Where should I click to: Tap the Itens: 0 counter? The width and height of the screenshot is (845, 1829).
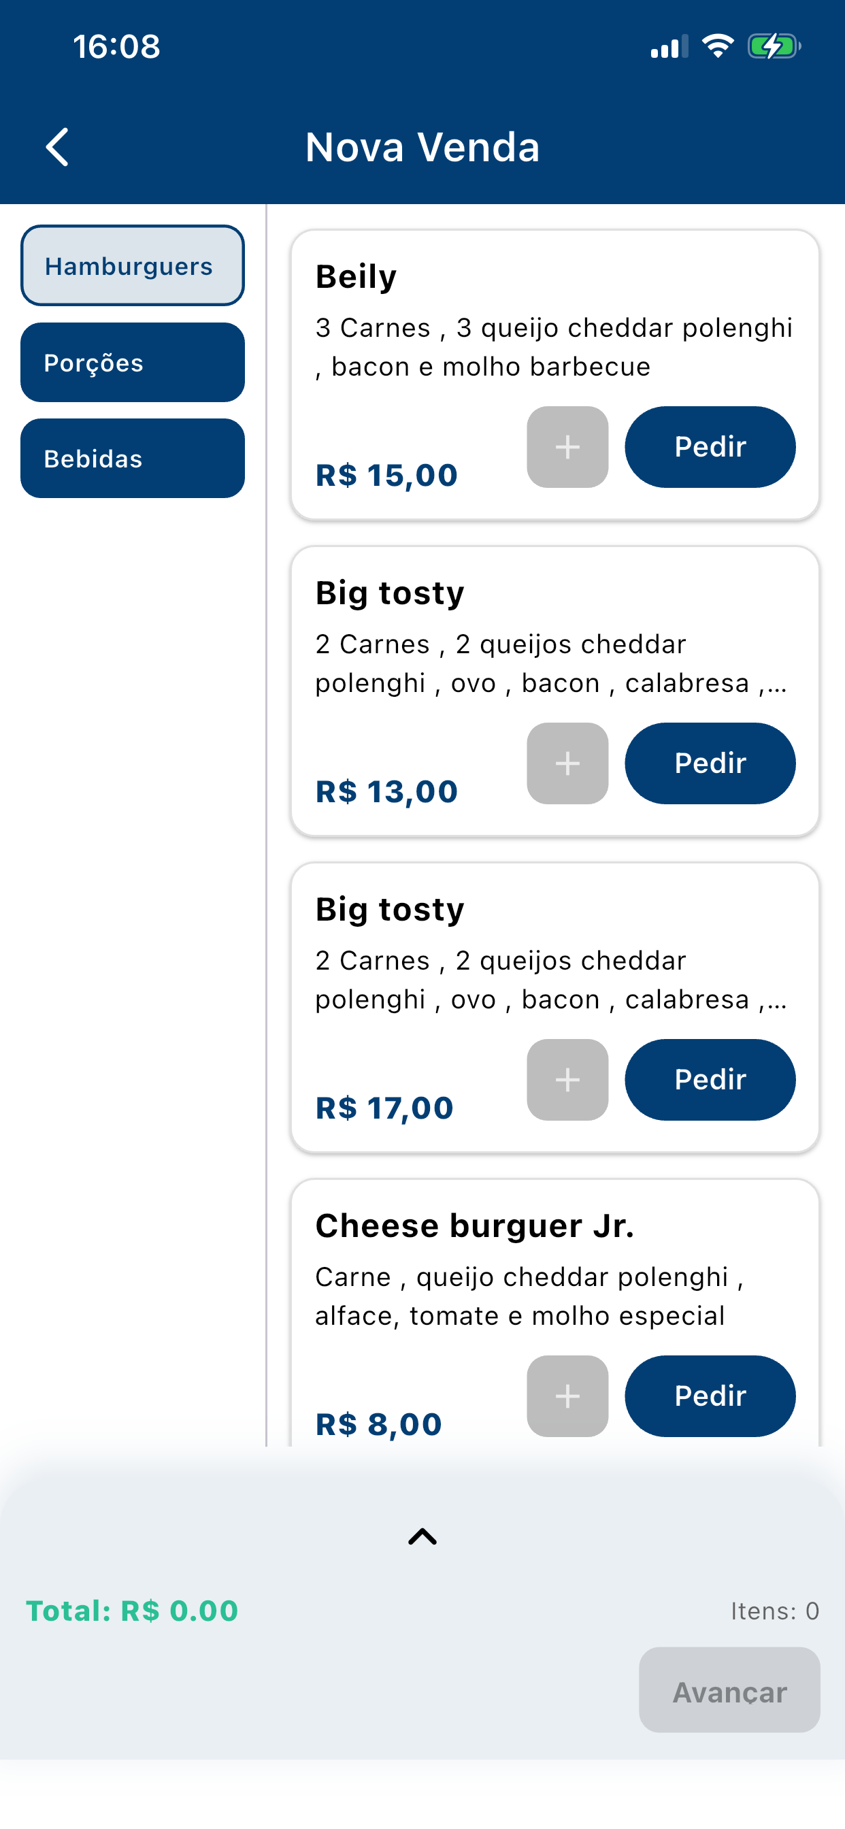pyautogui.click(x=775, y=1611)
